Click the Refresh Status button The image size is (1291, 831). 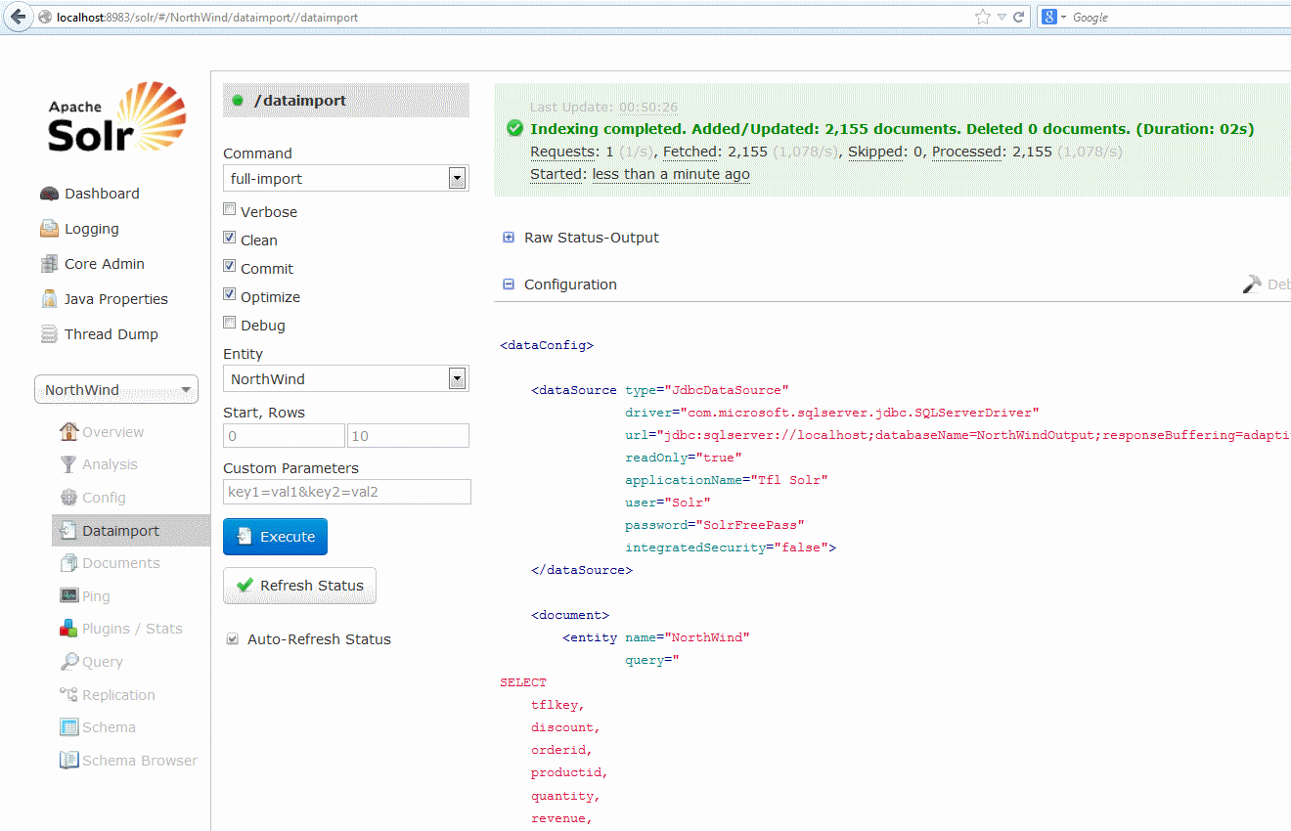click(299, 586)
